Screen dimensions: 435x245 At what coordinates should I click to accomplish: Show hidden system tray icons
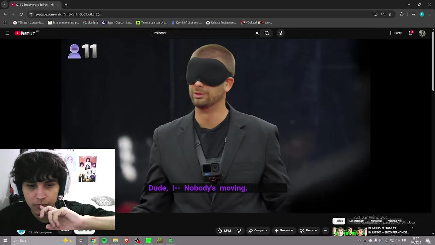[x=360, y=241]
